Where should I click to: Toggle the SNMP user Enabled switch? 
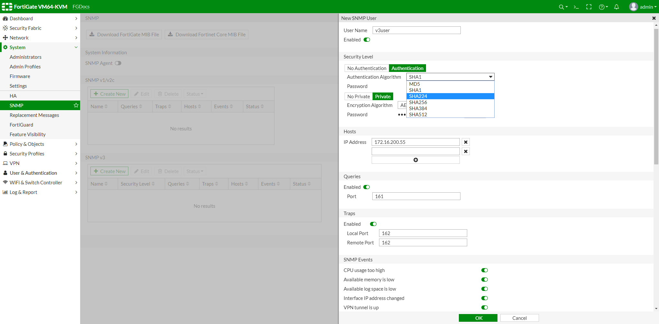pos(367,40)
